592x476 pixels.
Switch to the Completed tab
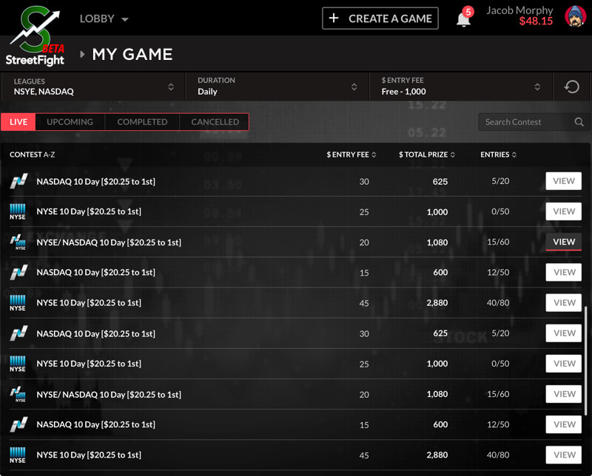142,122
